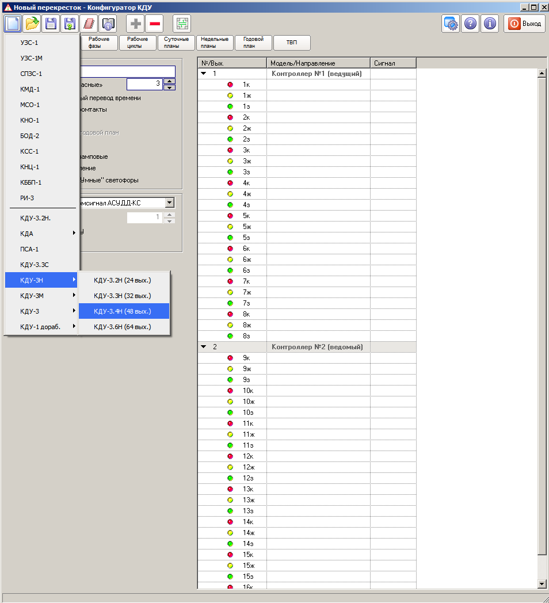Open a file with the folder icon

click(x=32, y=24)
